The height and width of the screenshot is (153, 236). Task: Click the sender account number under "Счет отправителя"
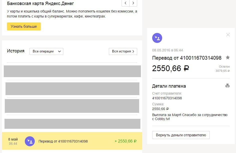point(167,98)
